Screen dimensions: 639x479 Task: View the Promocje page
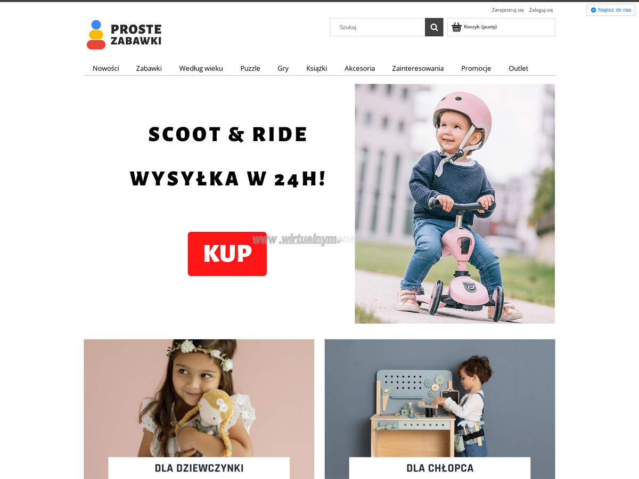point(476,68)
